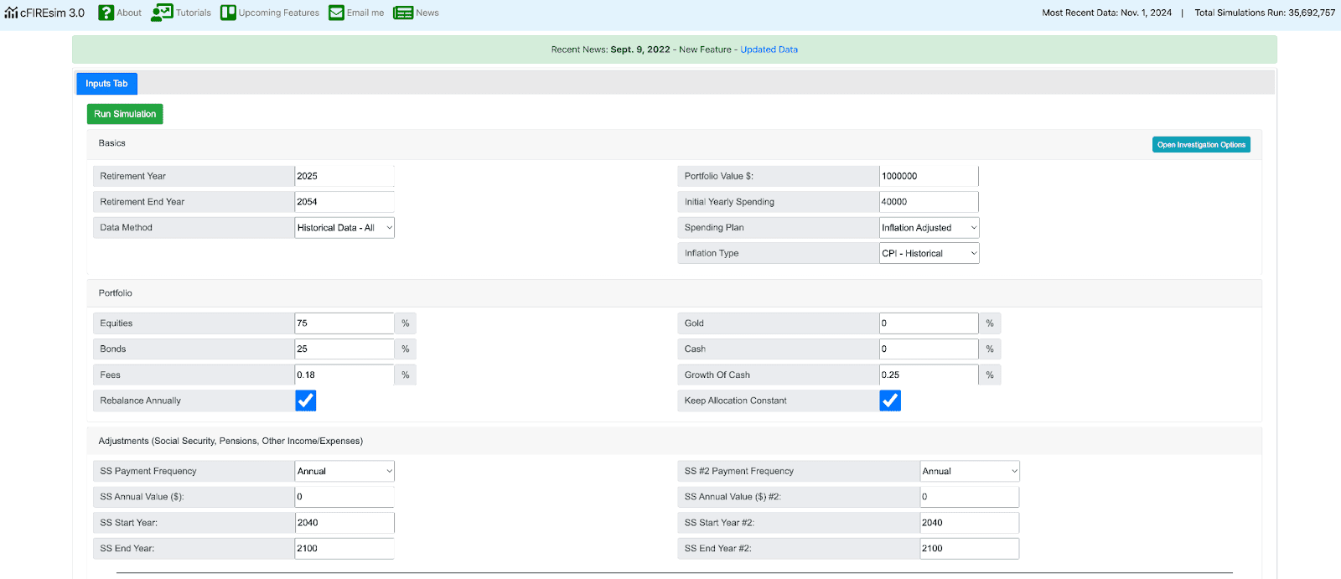Open the SS #2 Payment Frequency dropdown
1341x579 pixels.
(x=970, y=471)
